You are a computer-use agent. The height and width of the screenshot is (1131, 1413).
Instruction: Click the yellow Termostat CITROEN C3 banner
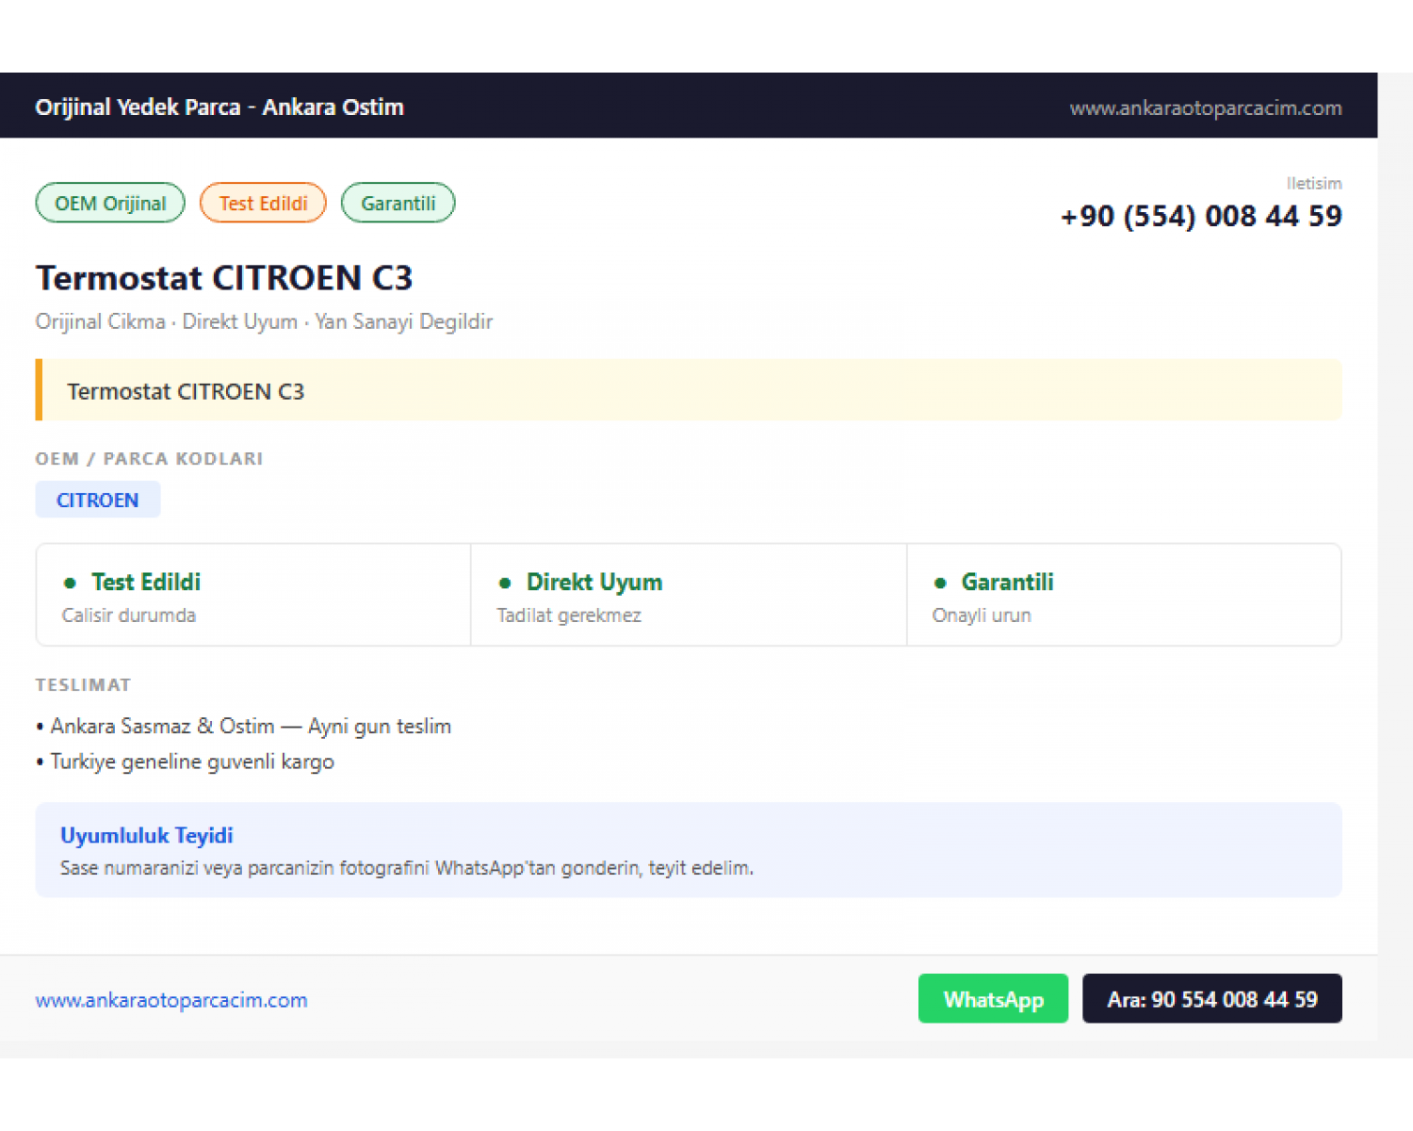[689, 390]
